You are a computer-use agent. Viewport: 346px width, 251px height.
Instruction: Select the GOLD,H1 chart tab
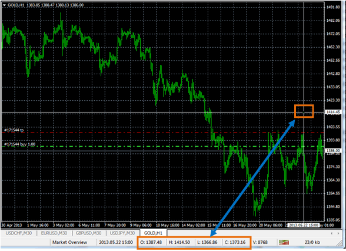[153, 233]
